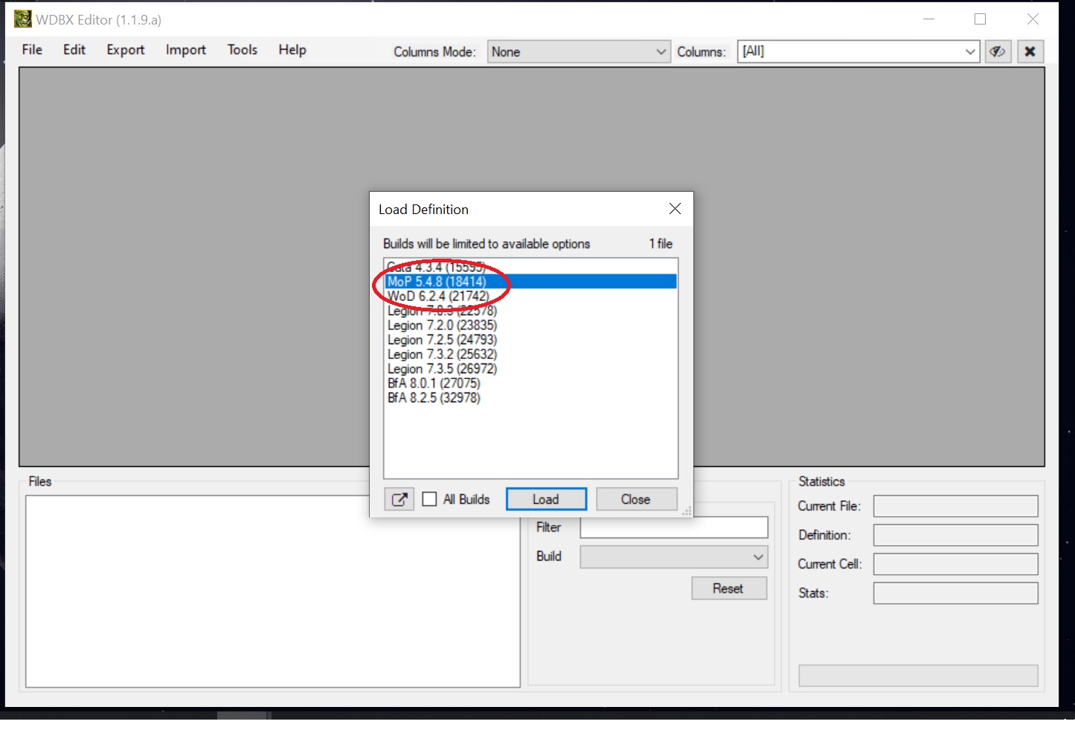The width and height of the screenshot is (1075, 730).
Task: Click the Stats field
Action: coord(956,593)
